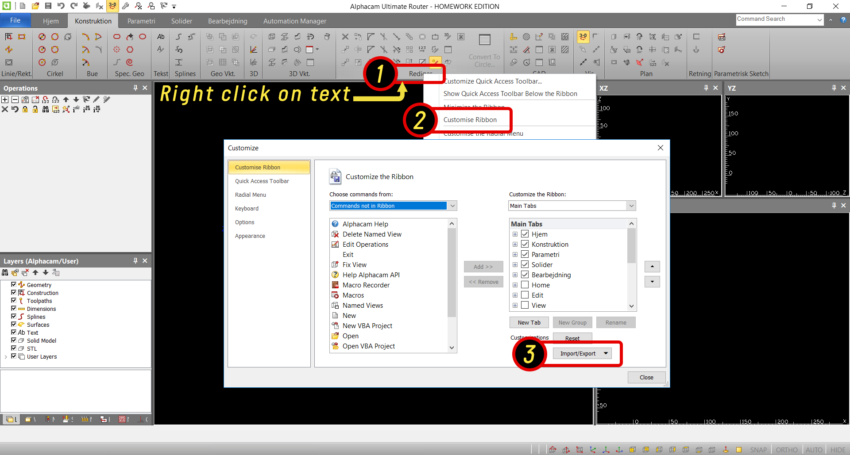Toggle the 3-D view icon in quick access toolbar
Viewport: 850px width, 455px height.
(x=112, y=6)
